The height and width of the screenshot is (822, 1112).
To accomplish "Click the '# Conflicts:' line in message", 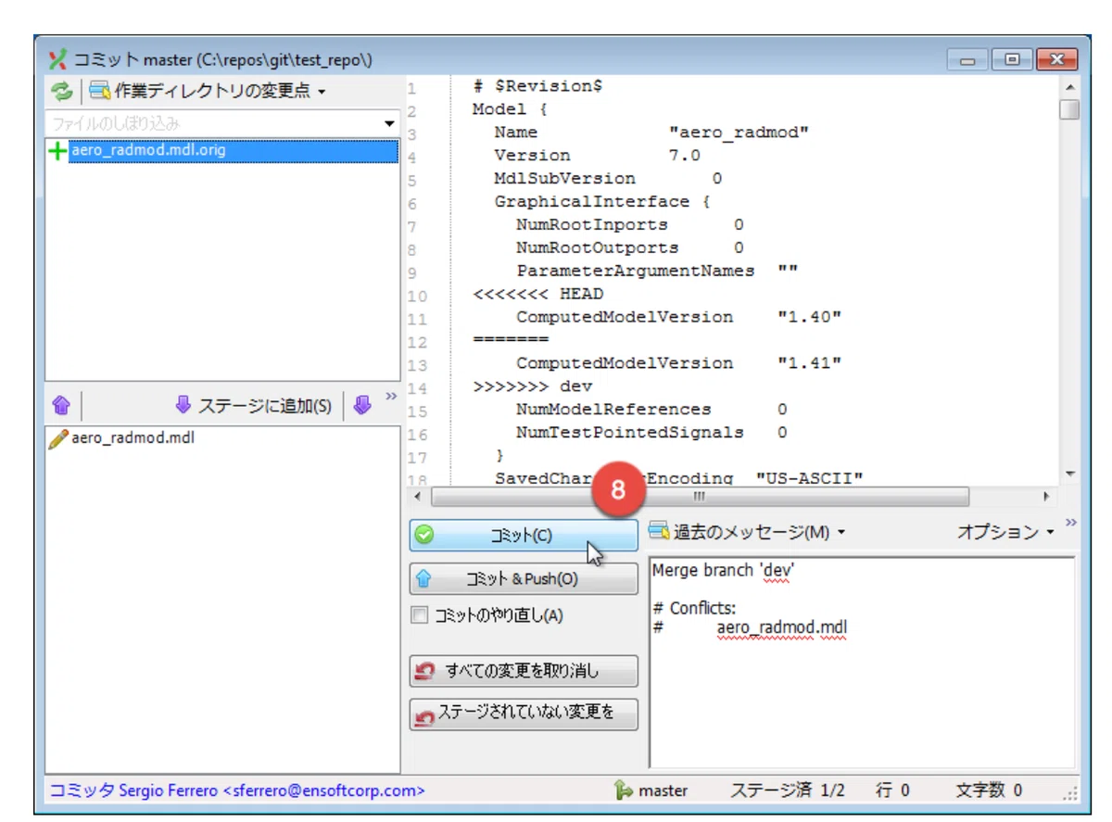I will pyautogui.click(x=694, y=608).
